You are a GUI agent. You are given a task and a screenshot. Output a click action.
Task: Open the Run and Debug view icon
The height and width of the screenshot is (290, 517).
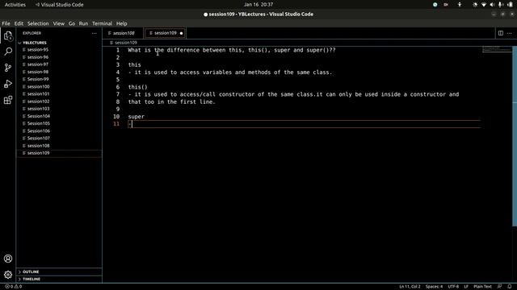(8, 84)
